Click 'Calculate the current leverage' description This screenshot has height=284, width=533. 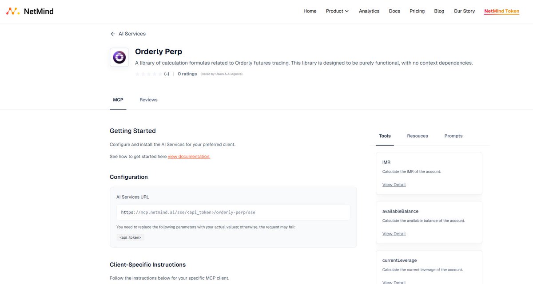(x=423, y=270)
